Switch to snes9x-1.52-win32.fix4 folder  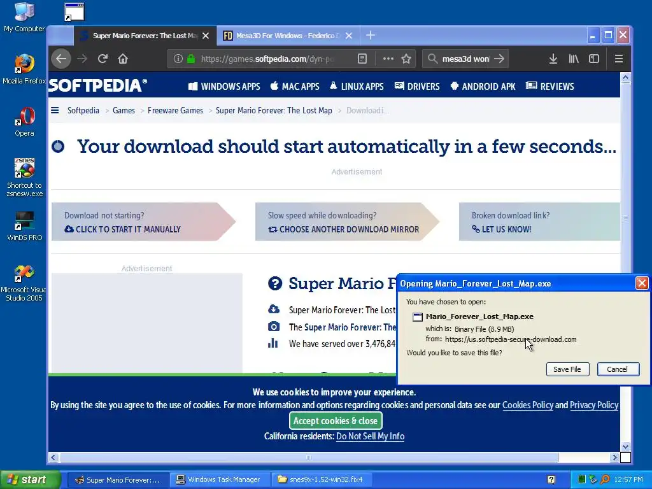point(322,480)
